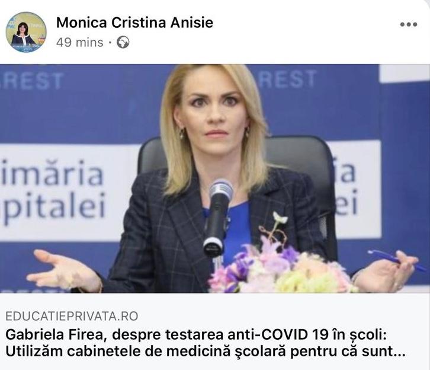Open the Gabriela Firea article headline
430x370 pixels.
point(205,343)
